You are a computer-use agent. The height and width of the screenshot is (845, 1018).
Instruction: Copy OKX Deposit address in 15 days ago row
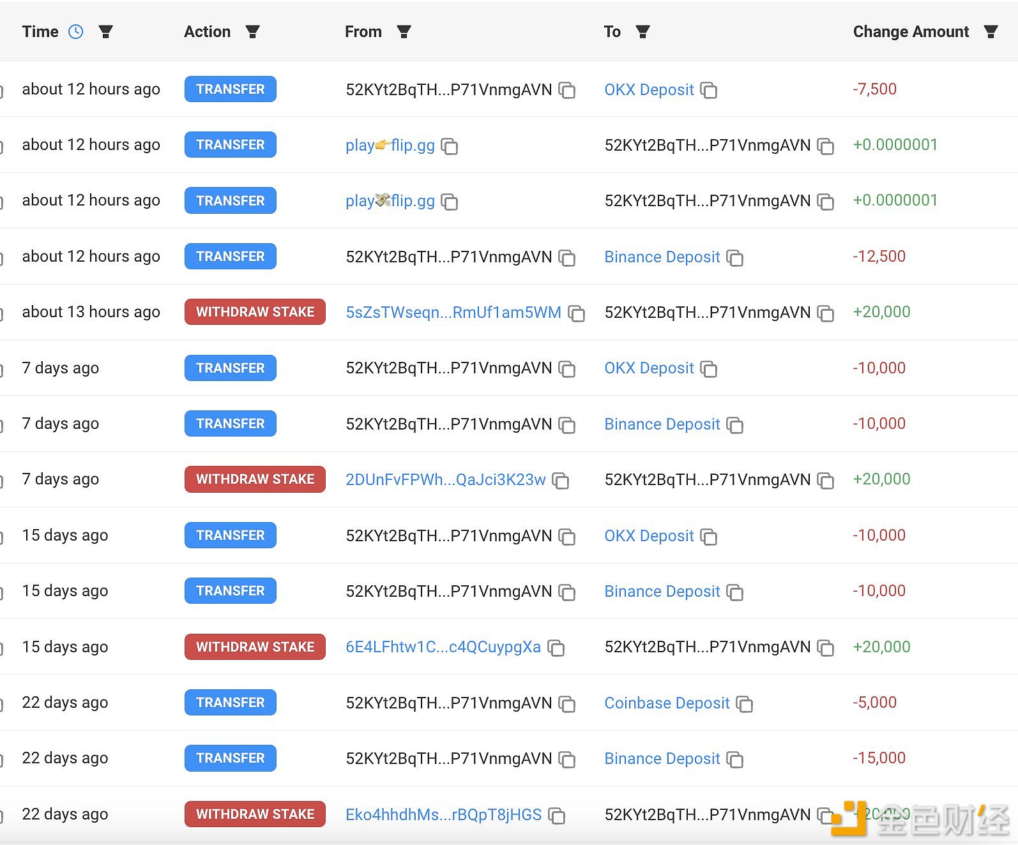click(x=709, y=537)
